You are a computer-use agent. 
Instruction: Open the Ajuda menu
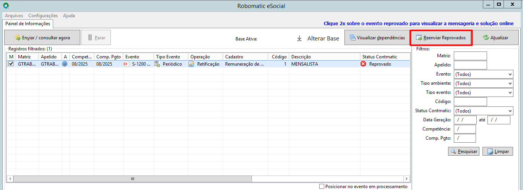coord(69,16)
